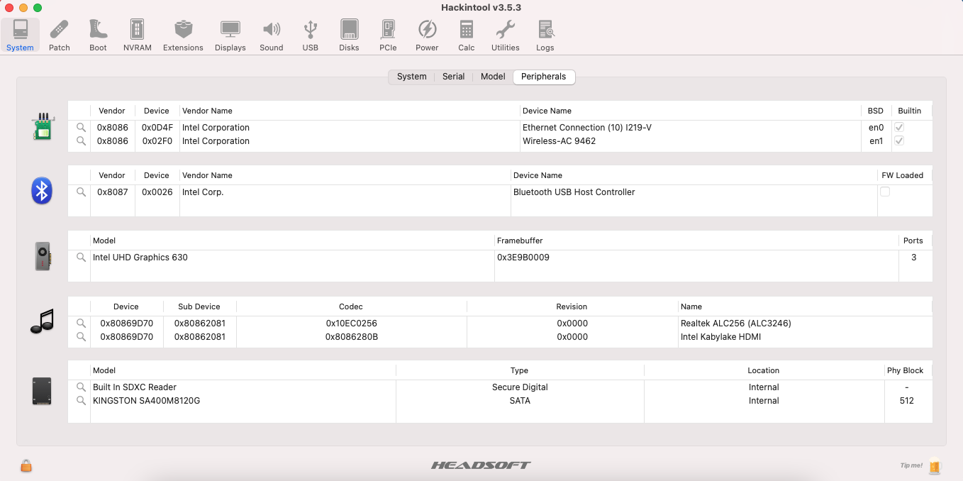Click Bluetooth vendor ID 0x8087
This screenshot has height=481, width=963.
[x=113, y=192]
